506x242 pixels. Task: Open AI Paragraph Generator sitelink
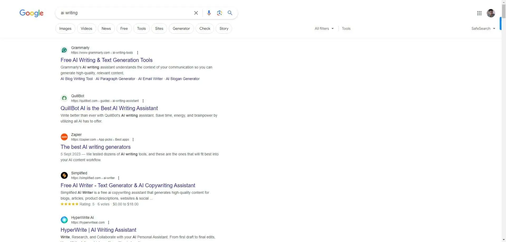(115, 79)
